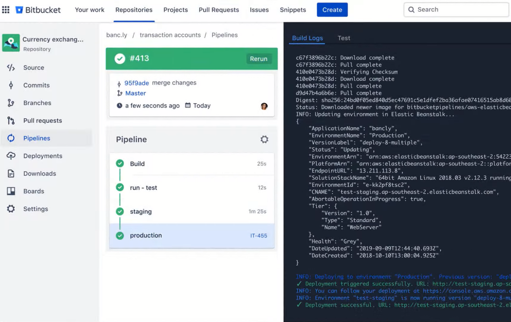
Task: Click the Source code icon in sidebar
Action: click(x=11, y=68)
